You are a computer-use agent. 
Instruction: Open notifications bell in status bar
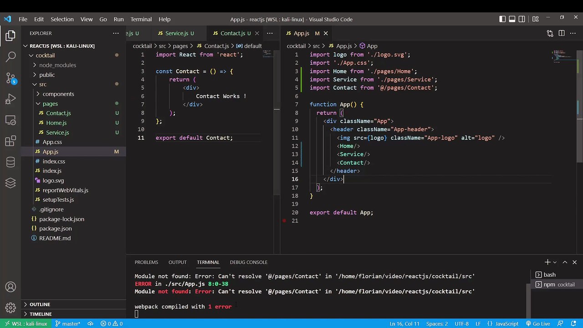coord(573,323)
